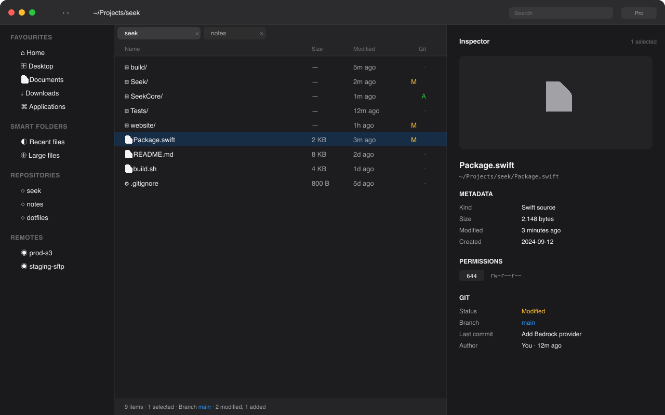Image resolution: width=665 pixels, height=415 pixels.
Task: Click "Add Bedrock provider" last commit text
Action: (552, 334)
